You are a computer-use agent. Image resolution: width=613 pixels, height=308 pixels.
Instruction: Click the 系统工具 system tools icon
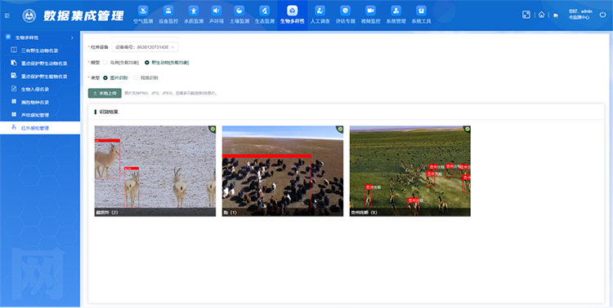[421, 11]
